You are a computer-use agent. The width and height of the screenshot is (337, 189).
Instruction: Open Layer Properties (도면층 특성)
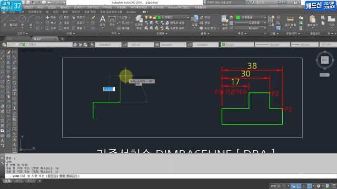tap(139, 23)
